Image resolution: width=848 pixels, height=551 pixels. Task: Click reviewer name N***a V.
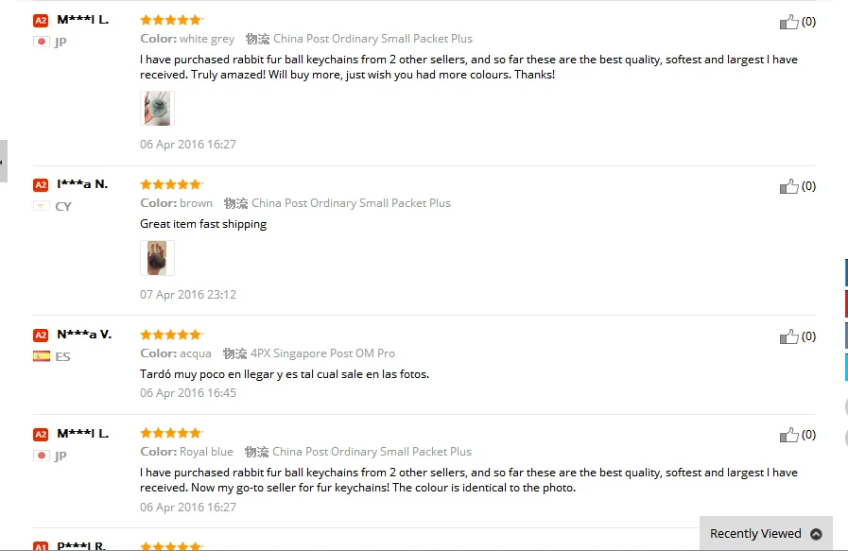[x=84, y=335]
